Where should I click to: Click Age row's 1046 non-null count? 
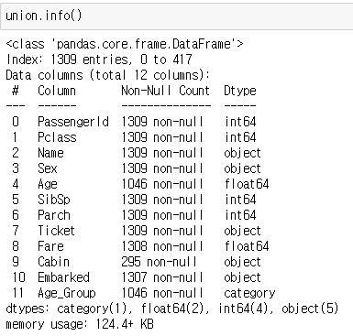(x=162, y=184)
